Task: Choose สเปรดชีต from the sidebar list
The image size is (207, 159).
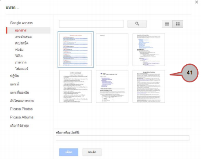Action: 22,43
